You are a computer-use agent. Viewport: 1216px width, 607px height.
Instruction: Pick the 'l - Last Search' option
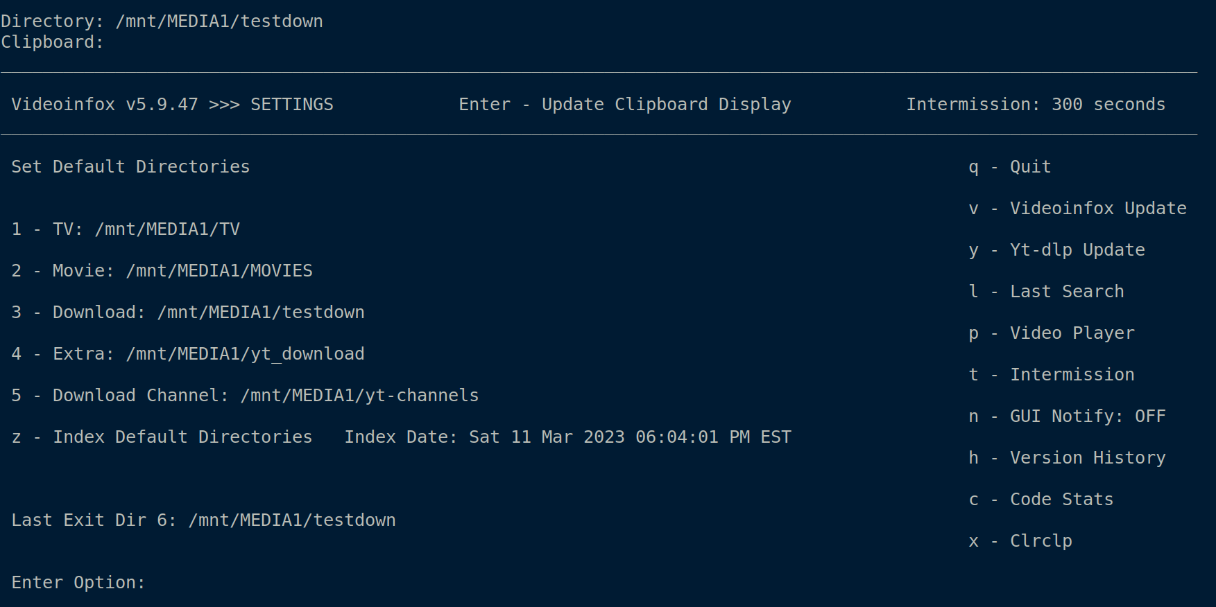coord(1047,292)
